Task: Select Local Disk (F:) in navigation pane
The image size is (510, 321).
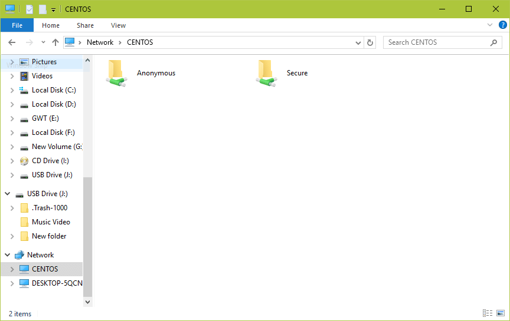Action: 53,133
